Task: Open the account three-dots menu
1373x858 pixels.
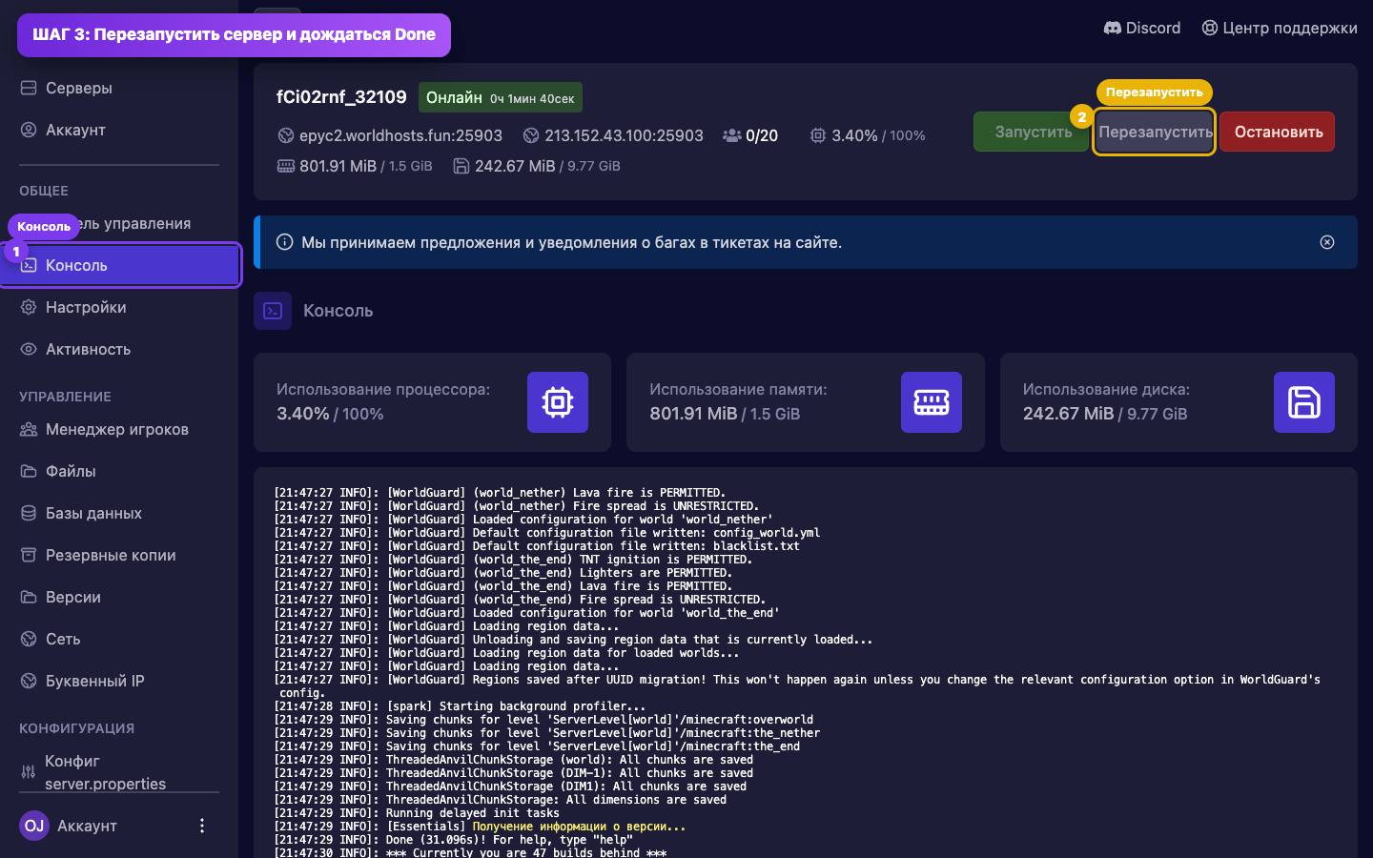Action: 201,826
